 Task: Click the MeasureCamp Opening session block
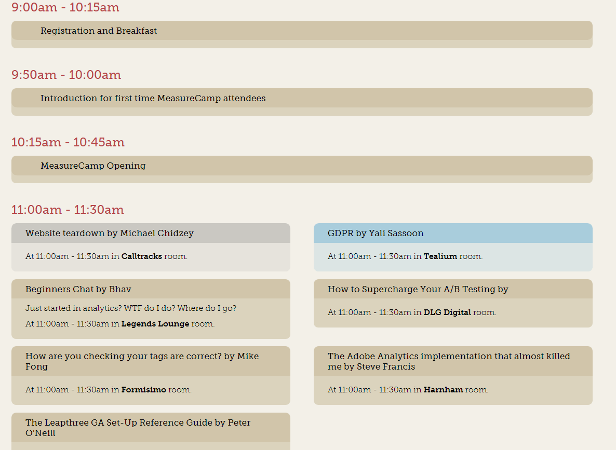pos(93,166)
